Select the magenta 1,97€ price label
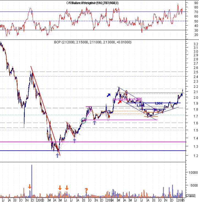Image resolution: width=199 pixels, height=202 pixels. (138, 99)
